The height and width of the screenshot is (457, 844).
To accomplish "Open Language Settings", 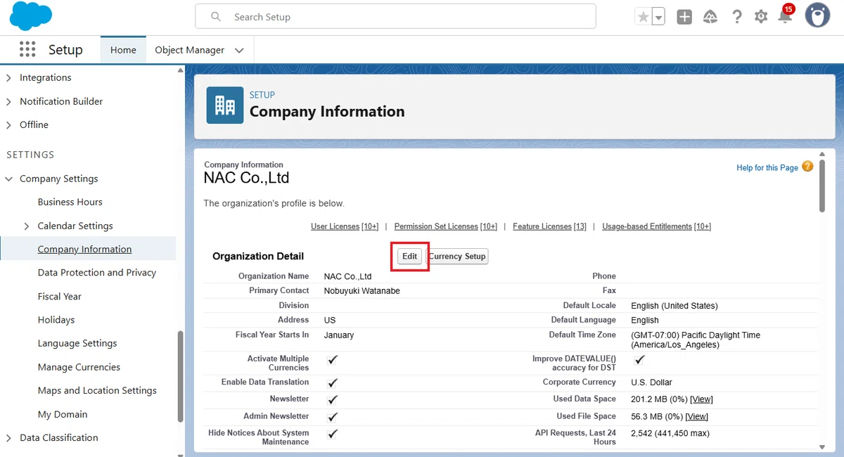I will coord(77,344).
